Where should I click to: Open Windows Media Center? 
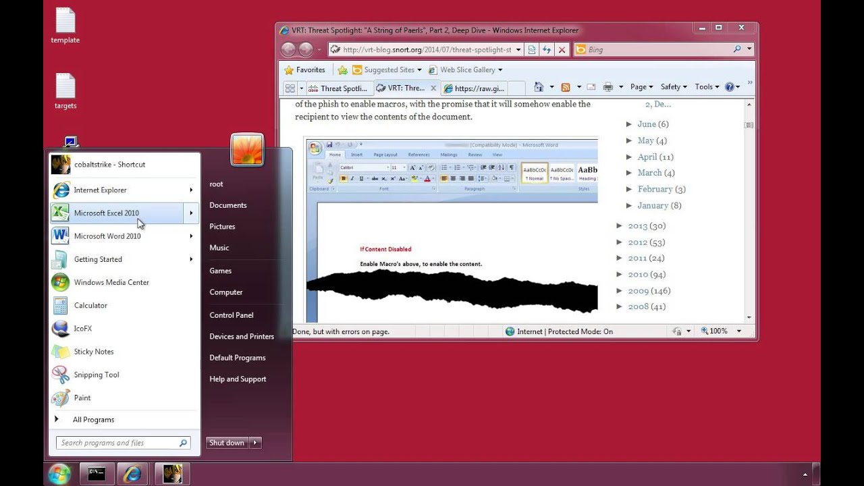[x=124, y=282]
